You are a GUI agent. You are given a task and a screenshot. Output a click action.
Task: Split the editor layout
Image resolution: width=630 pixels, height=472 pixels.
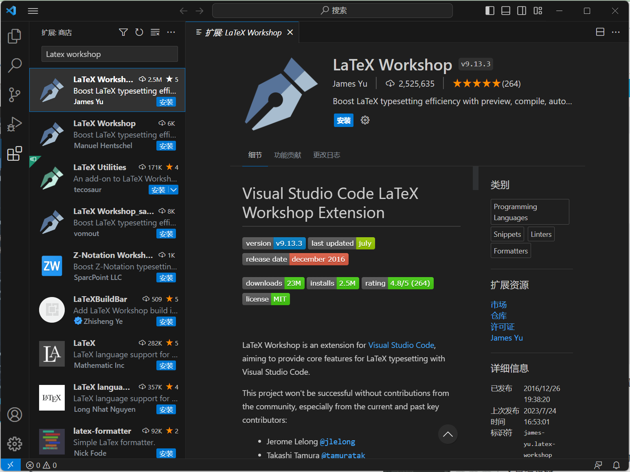[600, 32]
